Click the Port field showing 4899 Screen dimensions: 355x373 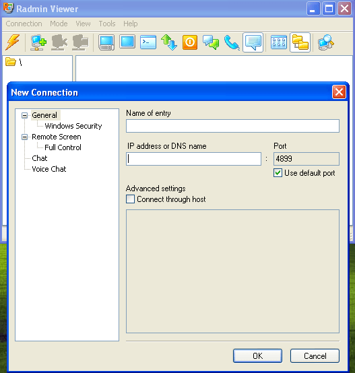pos(306,159)
